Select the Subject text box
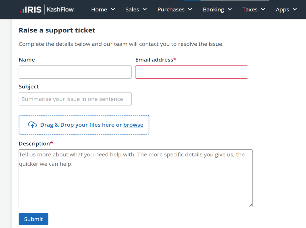This screenshot has height=228, width=306. click(x=75, y=99)
